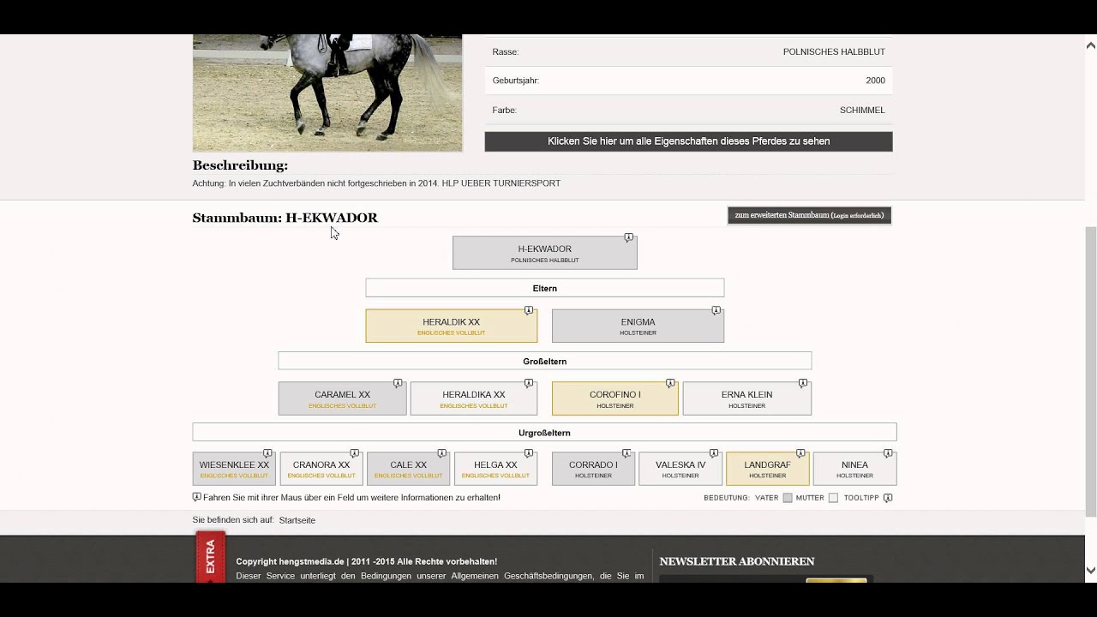This screenshot has width=1097, height=617.
Task: Click the info icon before hover hint text
Action: pos(196,497)
